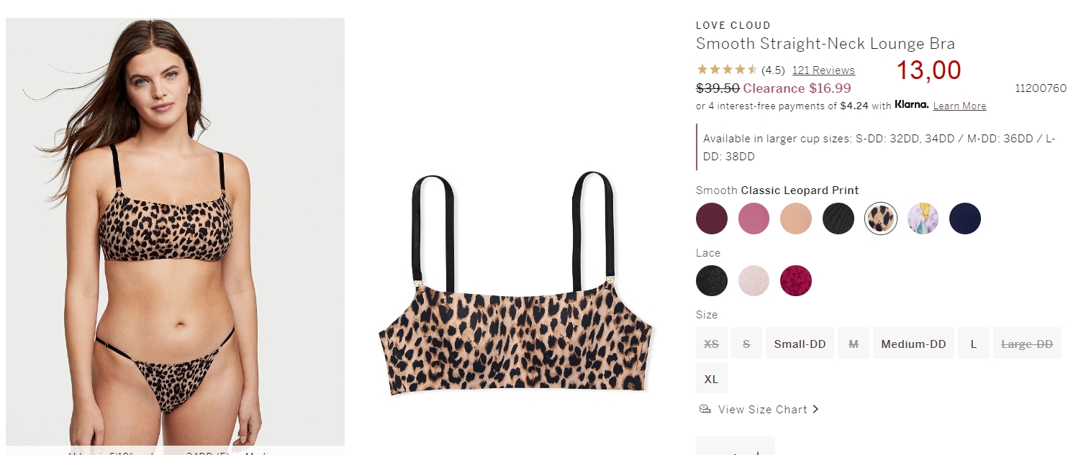Choose size Small-DD
The image size is (1081, 455).
(800, 344)
